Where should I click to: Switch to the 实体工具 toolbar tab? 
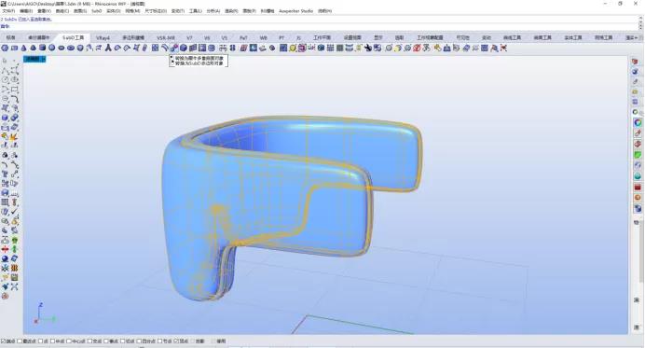(x=572, y=37)
